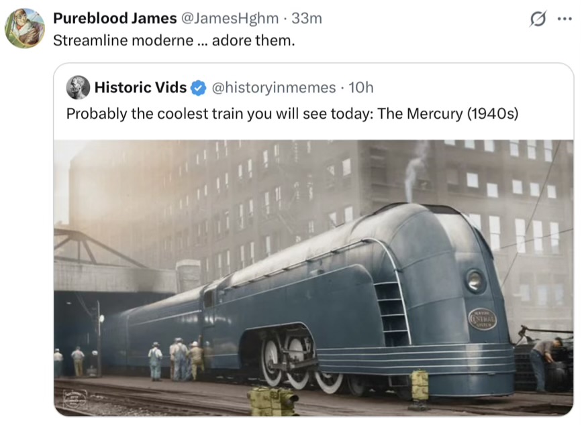Open @JamesHghm handle link

coord(230,18)
